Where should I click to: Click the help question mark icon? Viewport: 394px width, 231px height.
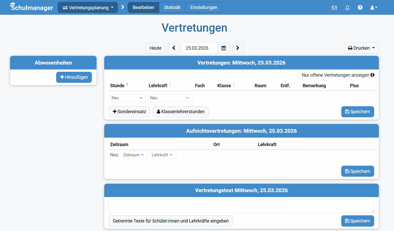360,7
